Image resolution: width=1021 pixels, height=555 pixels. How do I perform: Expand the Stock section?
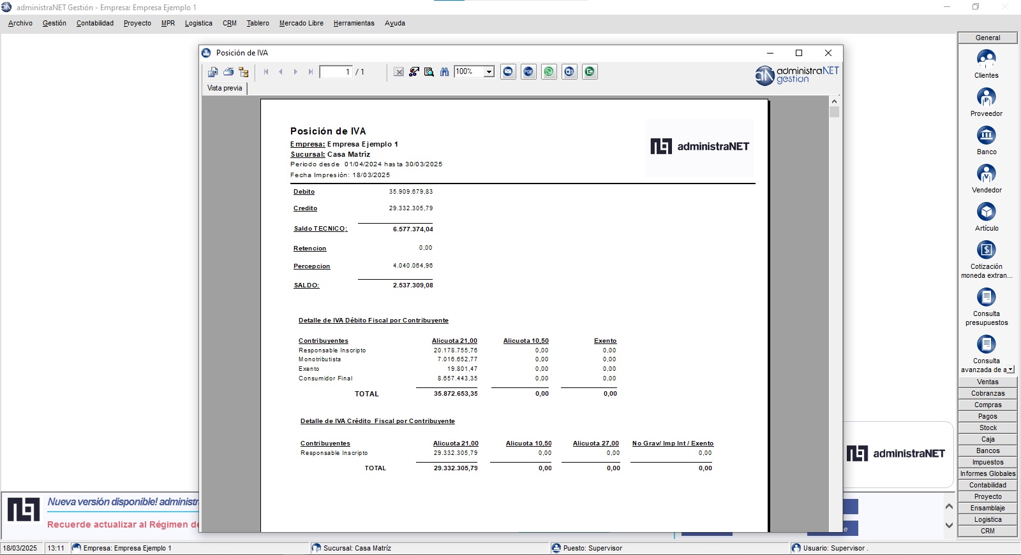pyautogui.click(x=988, y=428)
